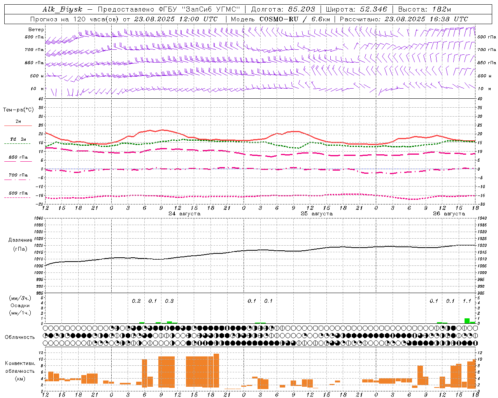Click the 500 гПа dashed legend line
The height and width of the screenshot is (398, 498).
(18, 197)
